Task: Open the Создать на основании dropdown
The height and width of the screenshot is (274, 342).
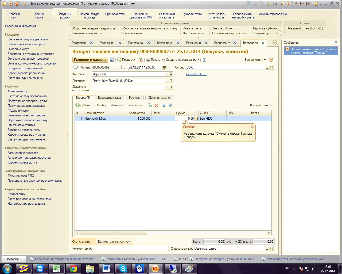Action: (182, 60)
